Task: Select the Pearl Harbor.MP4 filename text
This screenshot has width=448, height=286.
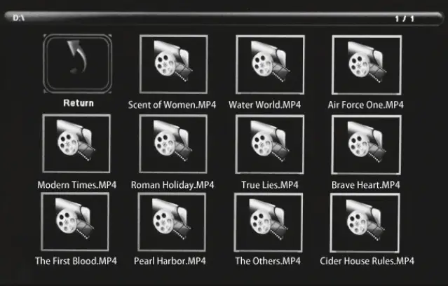Action: click(x=170, y=261)
